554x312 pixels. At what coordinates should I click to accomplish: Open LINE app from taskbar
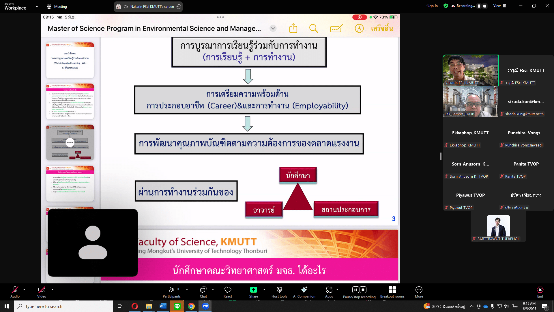click(x=177, y=306)
